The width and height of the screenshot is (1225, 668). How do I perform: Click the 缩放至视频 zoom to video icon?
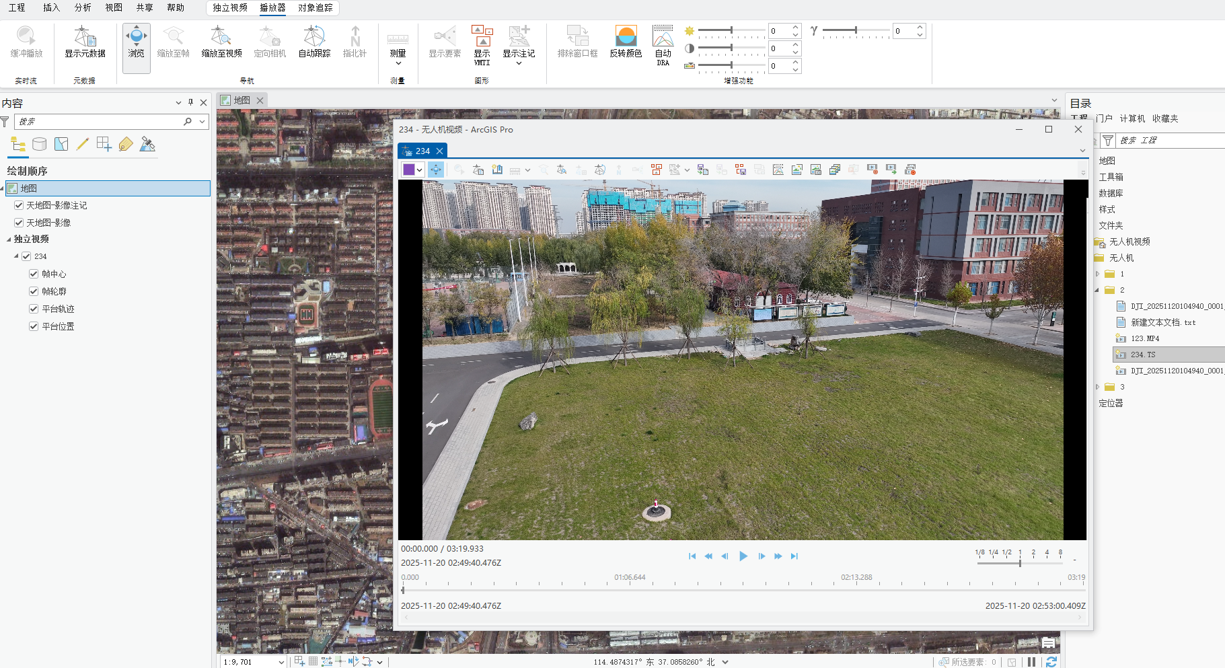pyautogui.click(x=221, y=42)
